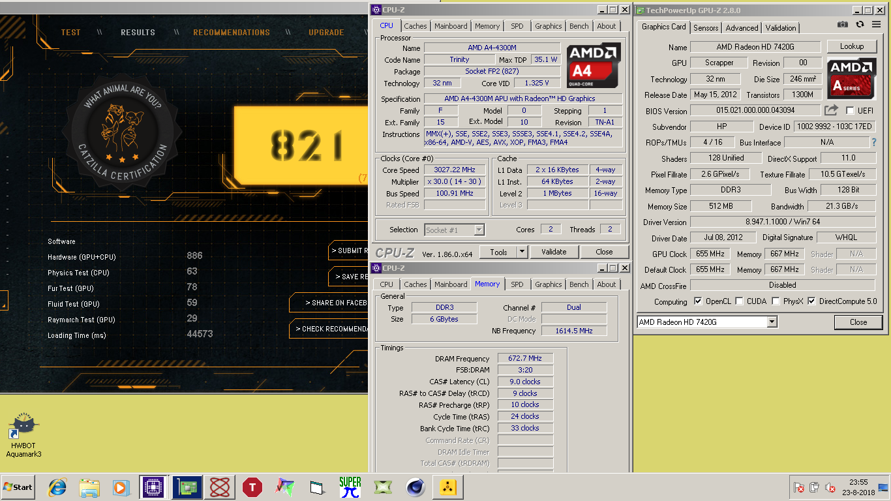Viewport: 891px width, 501px height.
Task: Switch to Sensors tab in GPU-Z
Action: click(x=706, y=28)
